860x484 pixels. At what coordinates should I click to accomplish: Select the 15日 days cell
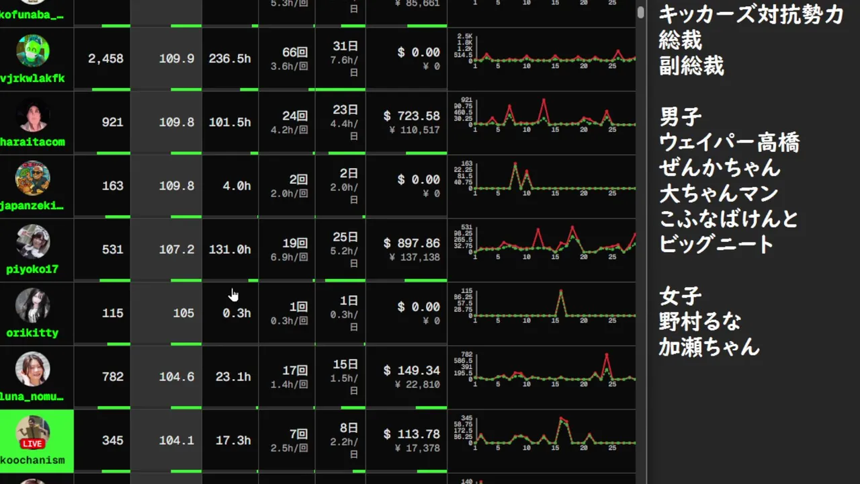pos(341,376)
